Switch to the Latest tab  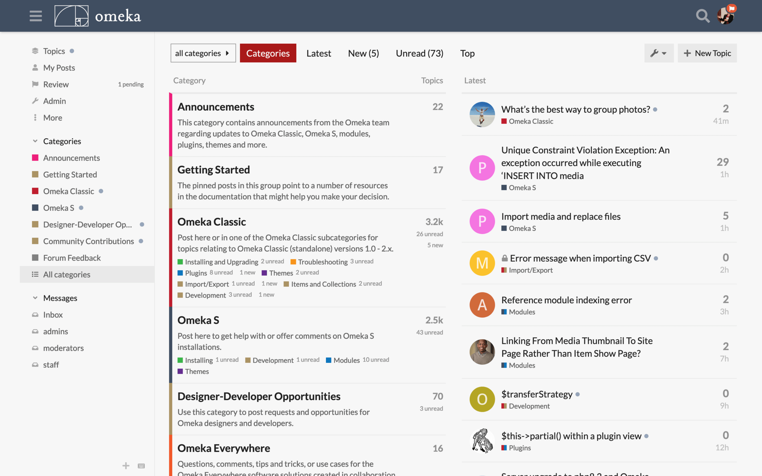[319, 53]
